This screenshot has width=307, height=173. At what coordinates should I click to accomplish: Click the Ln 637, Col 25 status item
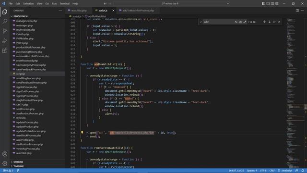click(x=236, y=171)
